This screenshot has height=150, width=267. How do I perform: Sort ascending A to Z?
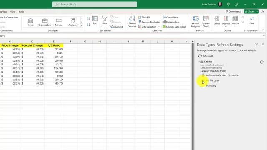click(88, 19)
